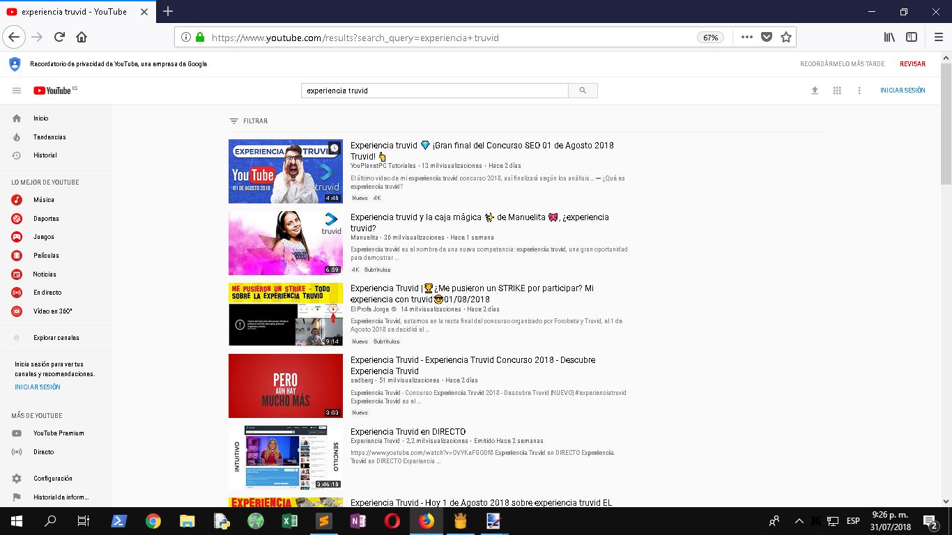Viewport: 952px width, 535px height.
Task: Save page to Pocket icon
Action: point(767,38)
